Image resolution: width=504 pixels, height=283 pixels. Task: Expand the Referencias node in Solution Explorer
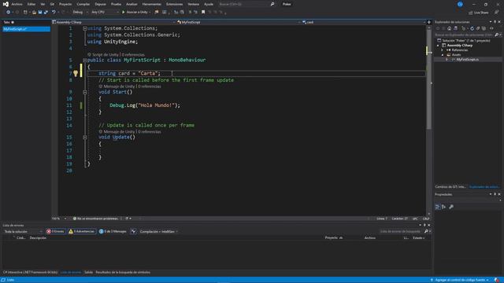443,50
